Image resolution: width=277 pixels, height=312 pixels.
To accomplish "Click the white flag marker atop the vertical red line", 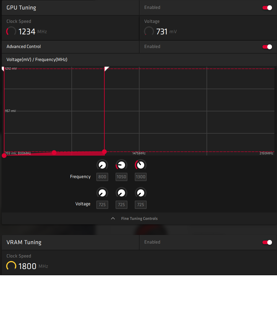I will point(106,69).
